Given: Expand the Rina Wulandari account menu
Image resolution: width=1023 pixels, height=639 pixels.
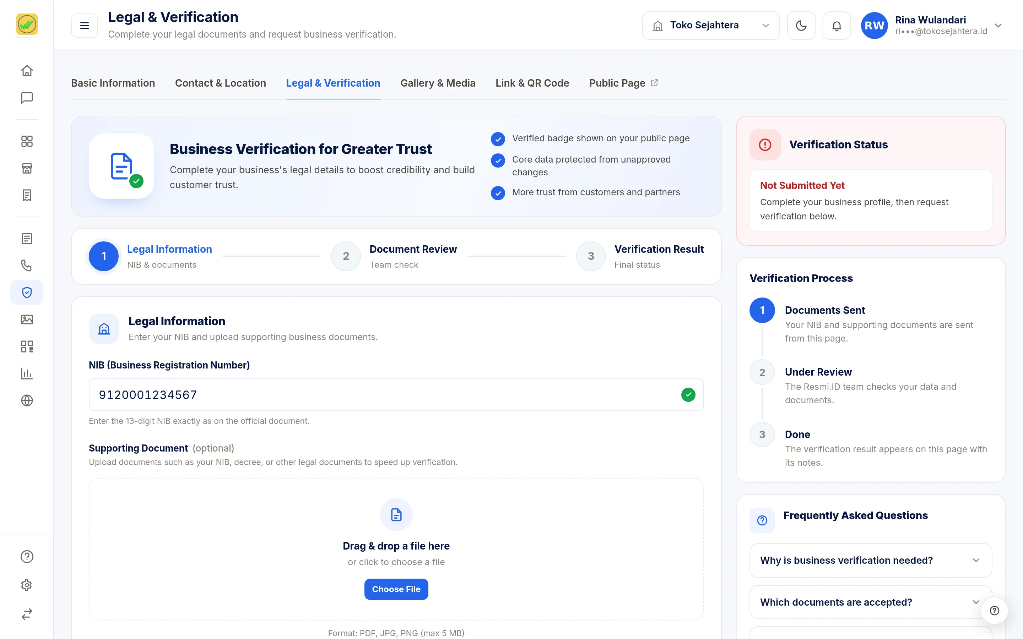Looking at the screenshot, I should tap(932, 25).
